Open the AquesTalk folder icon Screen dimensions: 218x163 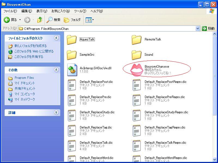(72, 40)
